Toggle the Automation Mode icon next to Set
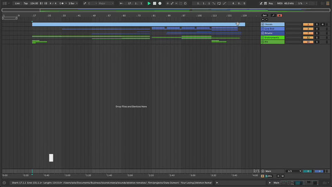Screen dimensions: 332x187 [x=273, y=15]
